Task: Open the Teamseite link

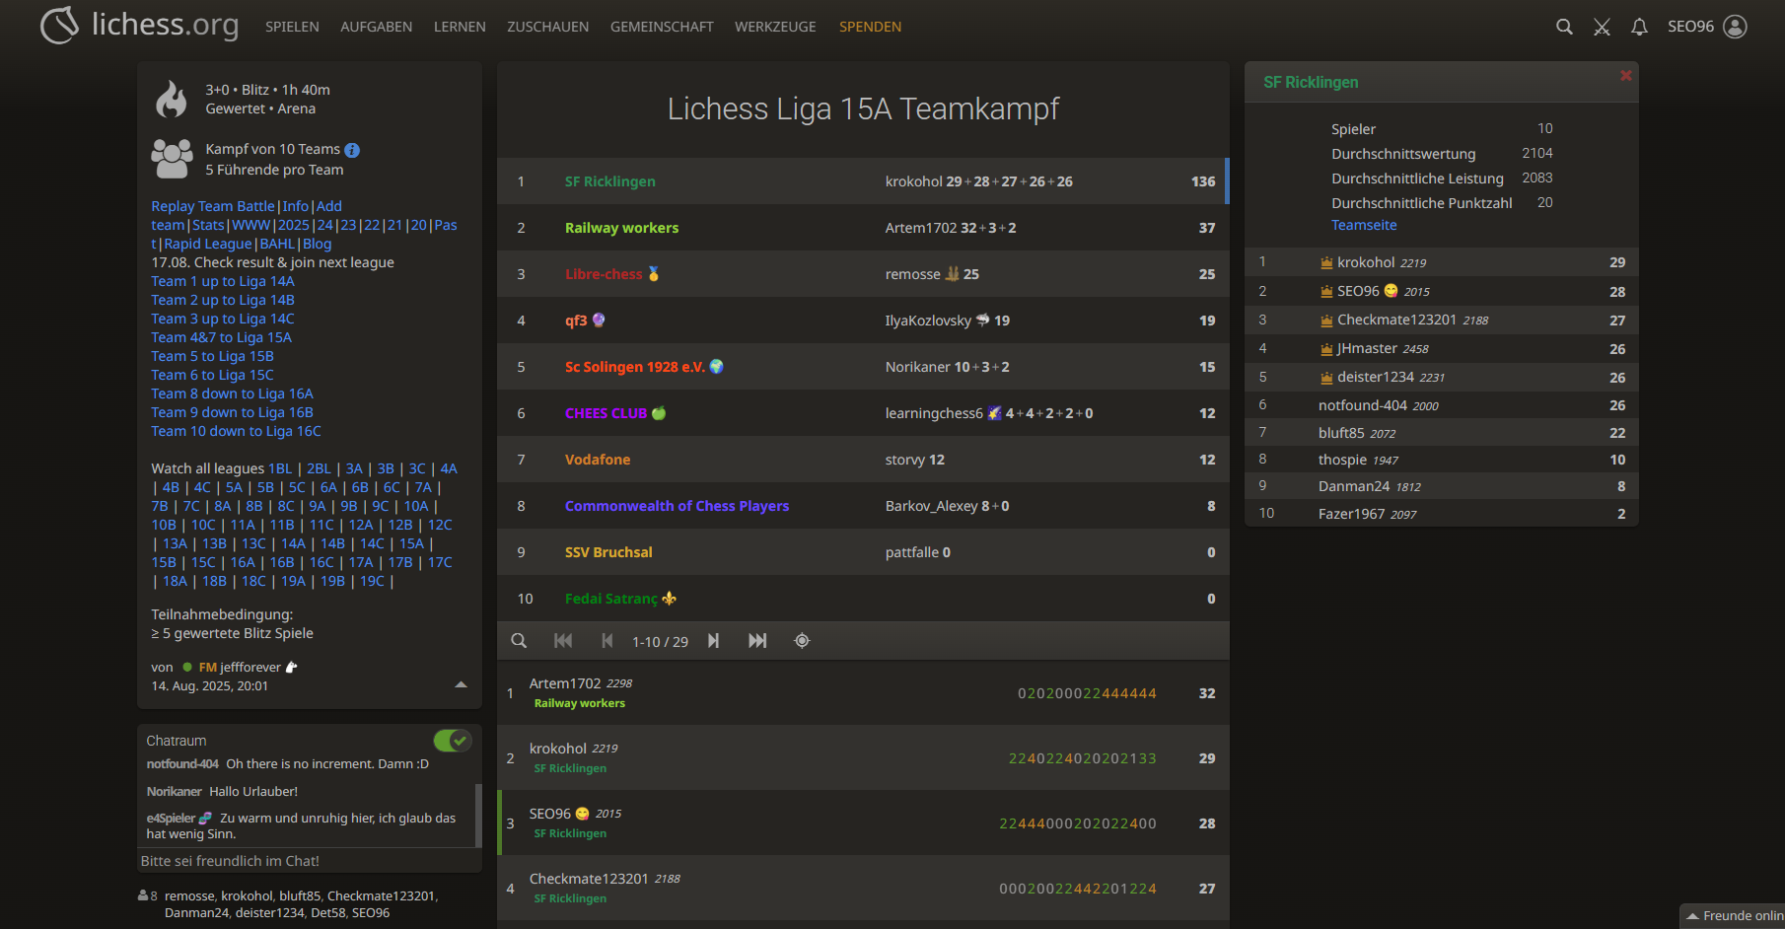Action: tap(1364, 225)
